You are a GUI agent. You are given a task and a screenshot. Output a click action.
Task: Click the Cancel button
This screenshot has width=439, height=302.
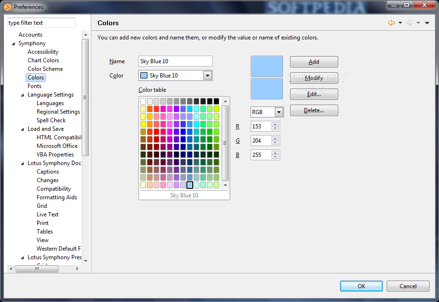pyautogui.click(x=408, y=286)
